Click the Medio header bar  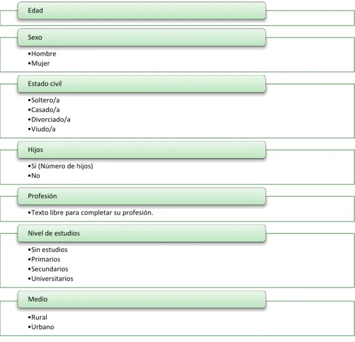tap(141, 300)
